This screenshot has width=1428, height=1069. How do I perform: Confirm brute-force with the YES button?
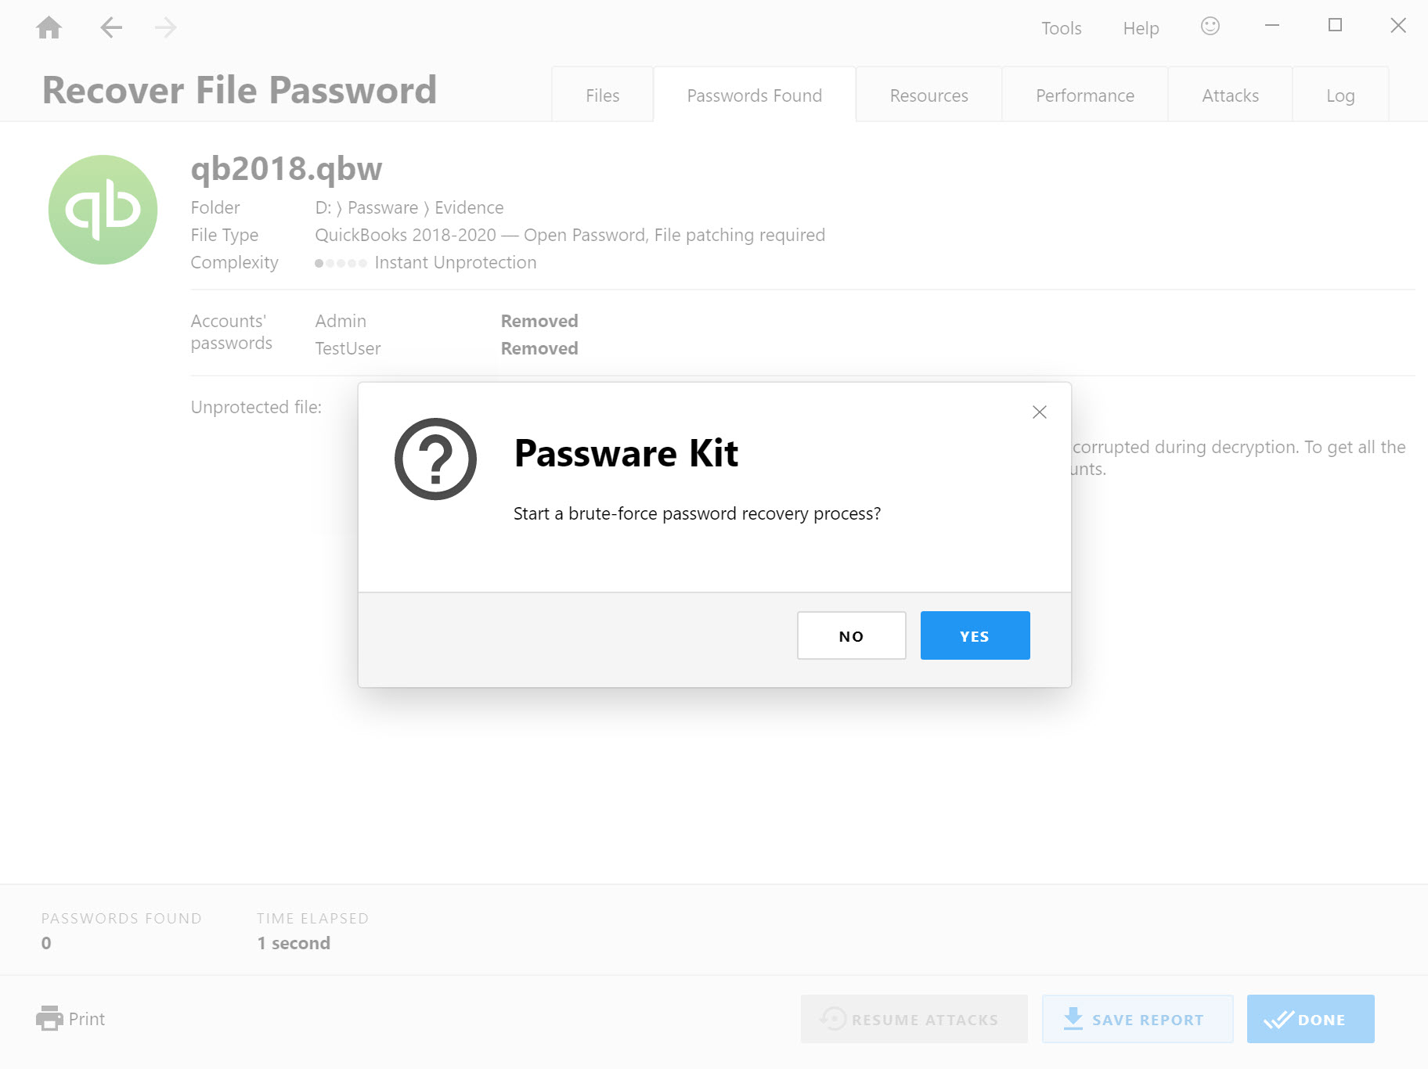975,635
